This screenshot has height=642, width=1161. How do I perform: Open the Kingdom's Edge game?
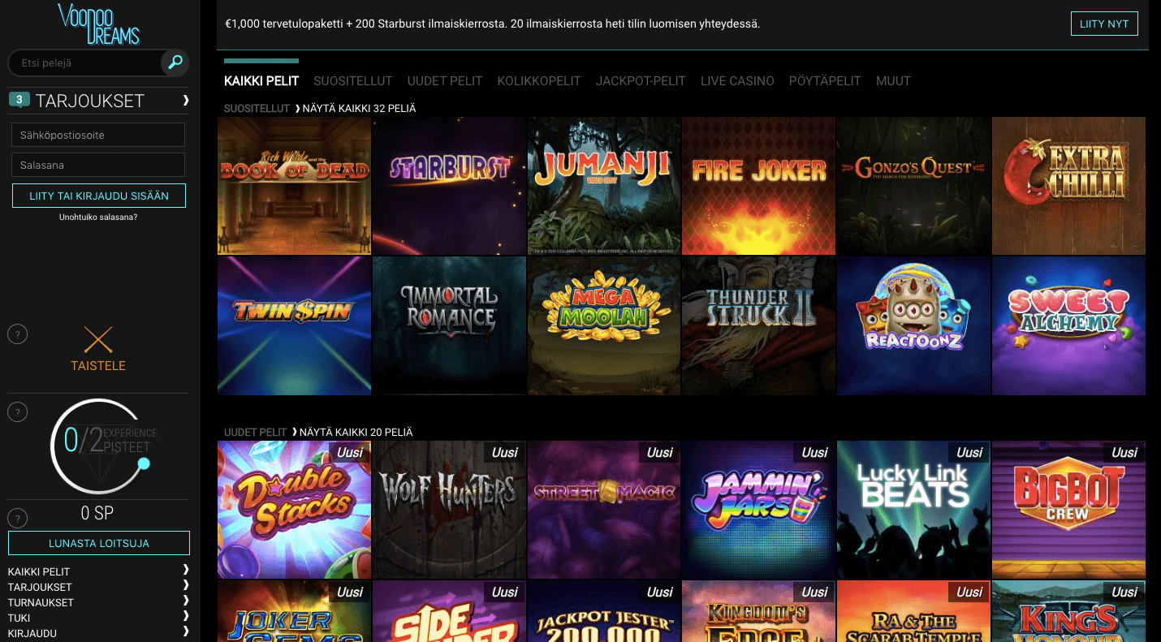758,611
